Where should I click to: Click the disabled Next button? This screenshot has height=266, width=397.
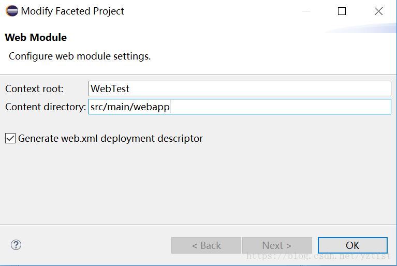pyautogui.click(x=277, y=245)
